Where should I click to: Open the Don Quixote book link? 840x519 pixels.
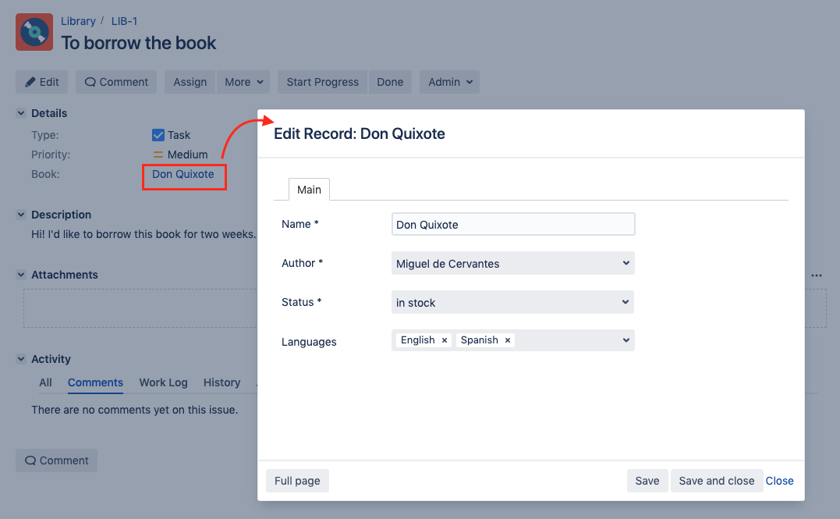click(x=183, y=174)
